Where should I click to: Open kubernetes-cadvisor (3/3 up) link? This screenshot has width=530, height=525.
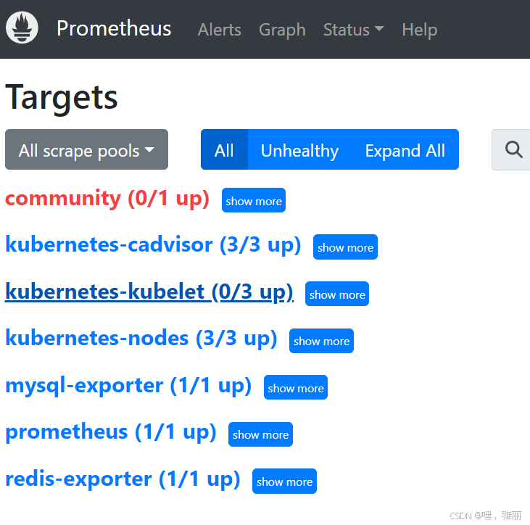pyautogui.click(x=153, y=245)
